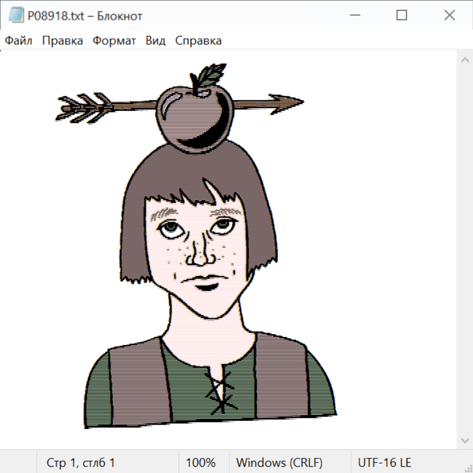Open the Справка menu
This screenshot has width=473, height=473.
pyautogui.click(x=198, y=41)
